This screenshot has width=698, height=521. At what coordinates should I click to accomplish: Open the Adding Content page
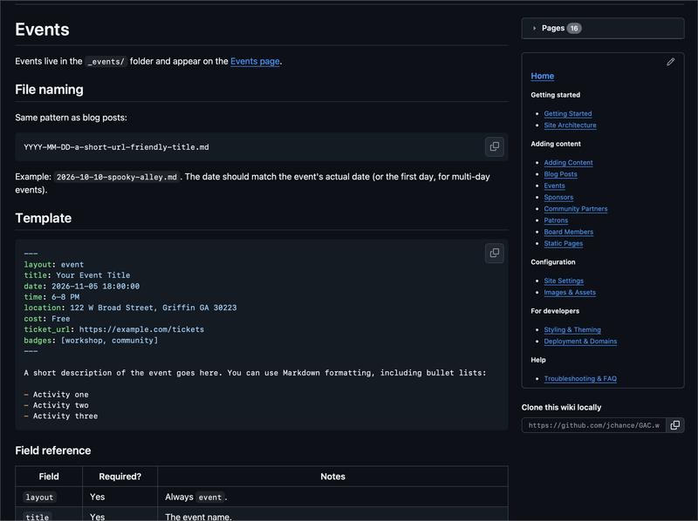(568, 163)
